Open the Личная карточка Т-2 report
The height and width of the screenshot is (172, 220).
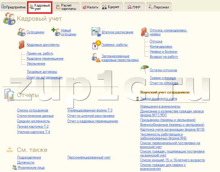[x=33, y=126]
